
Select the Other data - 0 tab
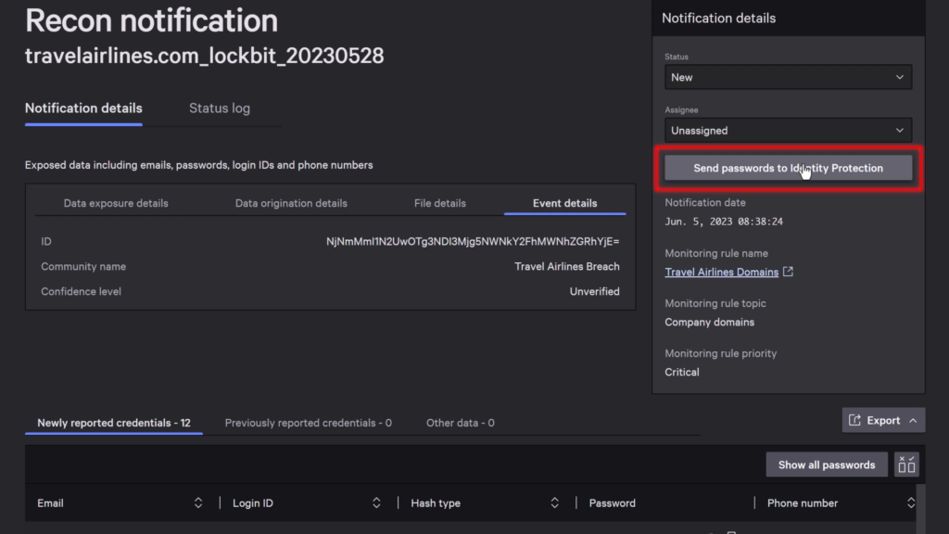click(460, 422)
